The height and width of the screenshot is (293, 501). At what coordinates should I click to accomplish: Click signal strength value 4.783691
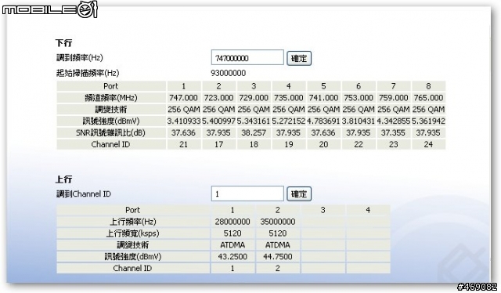point(323,121)
